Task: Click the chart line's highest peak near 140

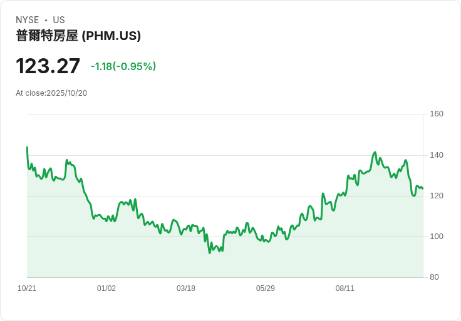Action: pyautogui.click(x=375, y=152)
